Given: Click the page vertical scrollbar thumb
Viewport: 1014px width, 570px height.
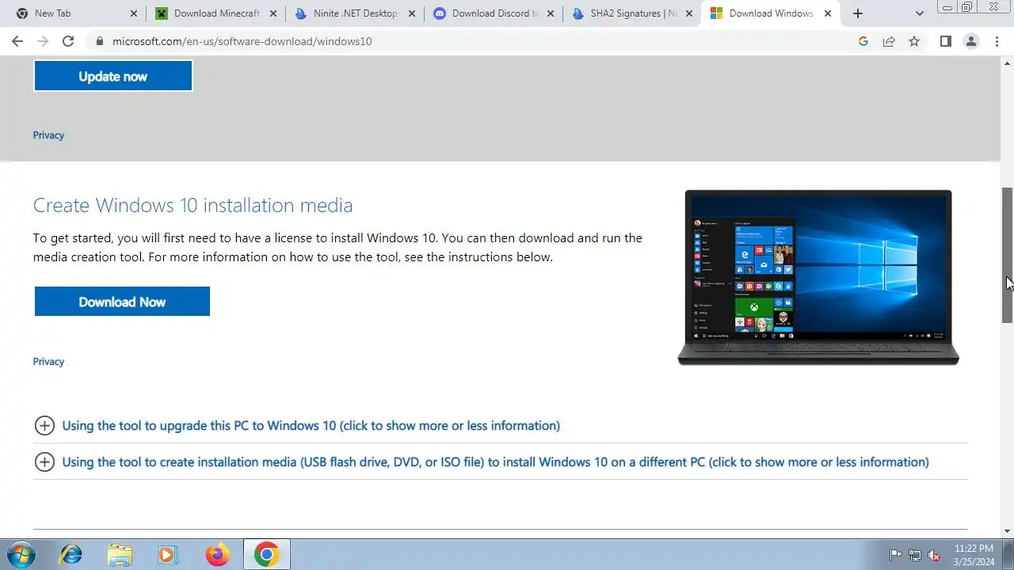Looking at the screenshot, I should point(1007,255).
